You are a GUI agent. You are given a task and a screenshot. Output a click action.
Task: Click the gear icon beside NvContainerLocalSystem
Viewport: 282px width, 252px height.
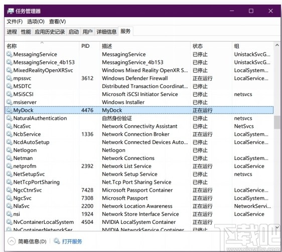tap(9, 222)
